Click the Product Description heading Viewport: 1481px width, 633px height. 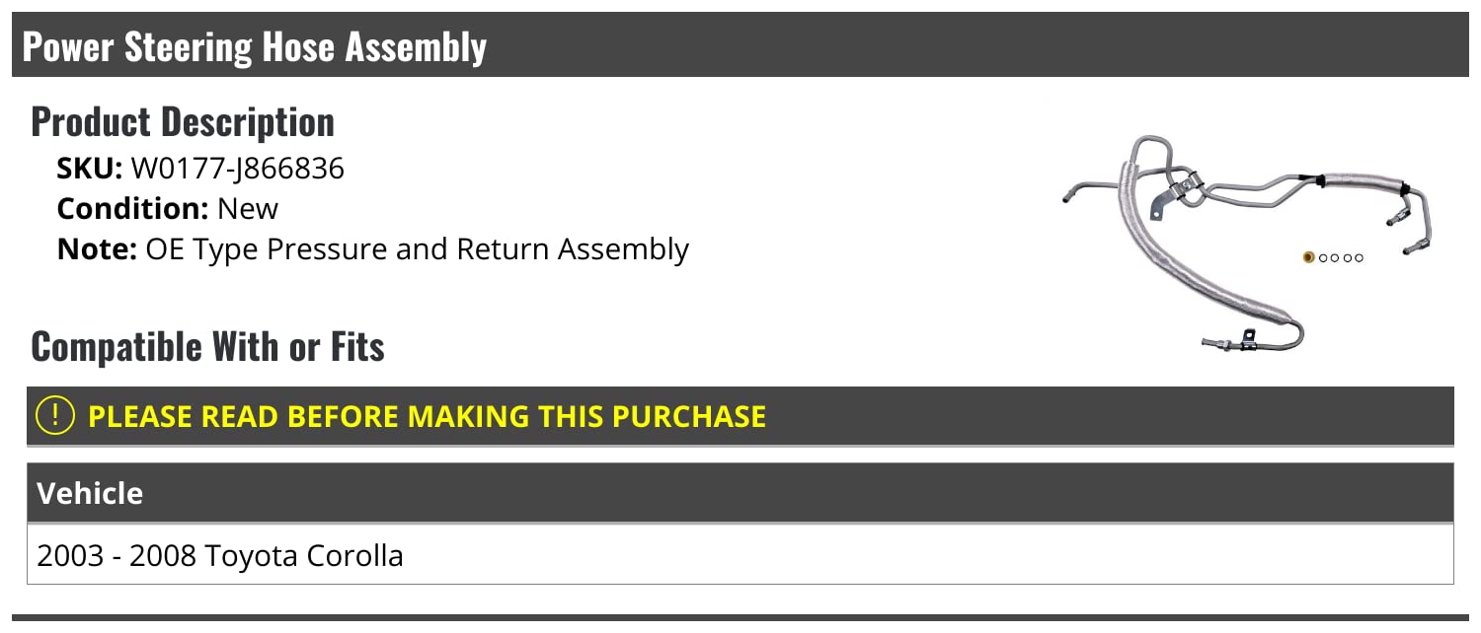click(x=183, y=122)
